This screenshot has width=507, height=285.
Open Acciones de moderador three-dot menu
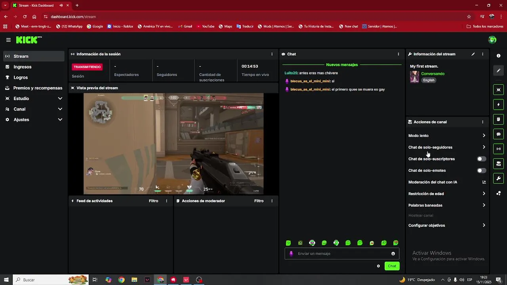coord(272,201)
